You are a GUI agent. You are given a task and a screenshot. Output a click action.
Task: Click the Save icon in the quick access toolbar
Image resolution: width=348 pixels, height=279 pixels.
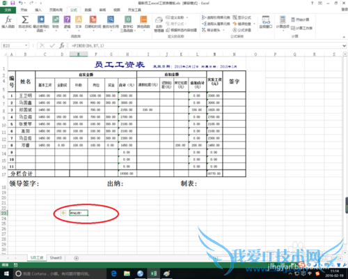click(x=13, y=3)
